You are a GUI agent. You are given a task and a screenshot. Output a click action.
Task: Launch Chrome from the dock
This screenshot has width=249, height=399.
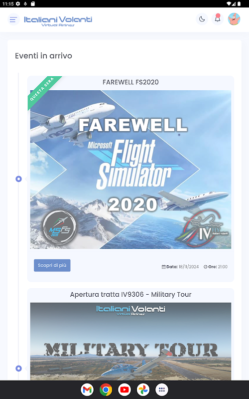pos(106,390)
